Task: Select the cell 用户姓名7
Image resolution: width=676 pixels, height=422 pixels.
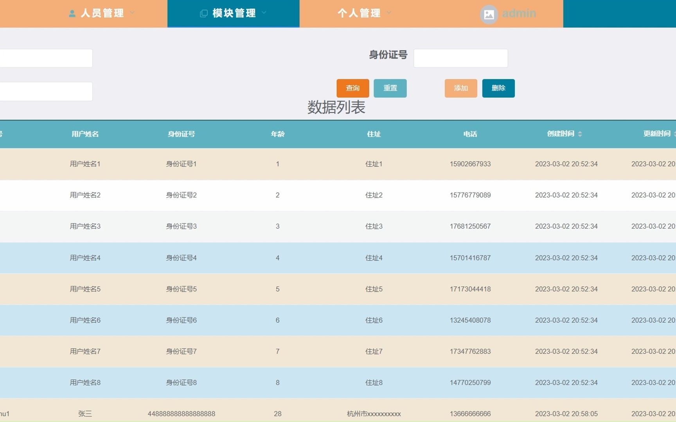Action: pos(85,352)
